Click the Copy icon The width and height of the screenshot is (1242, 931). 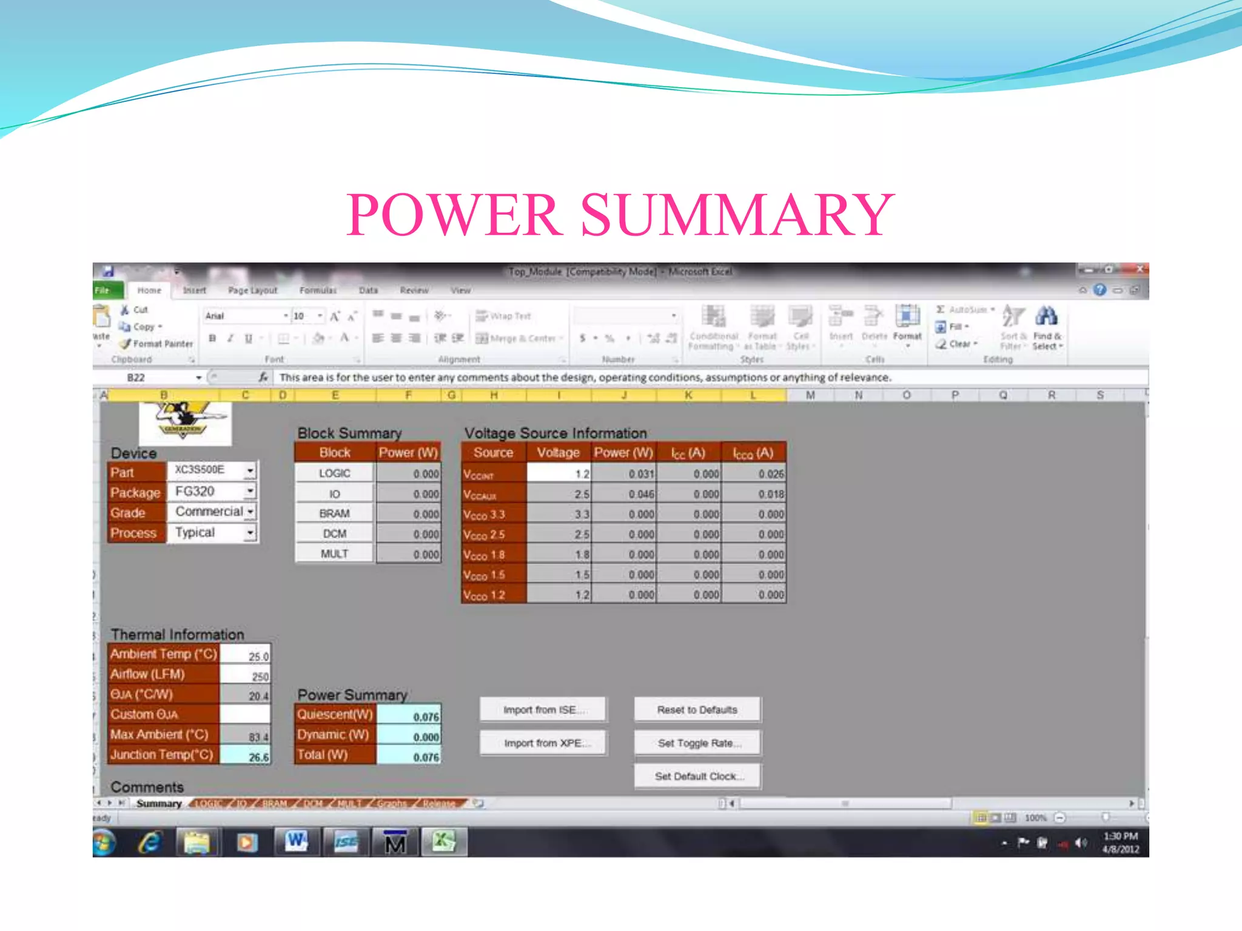click(125, 327)
